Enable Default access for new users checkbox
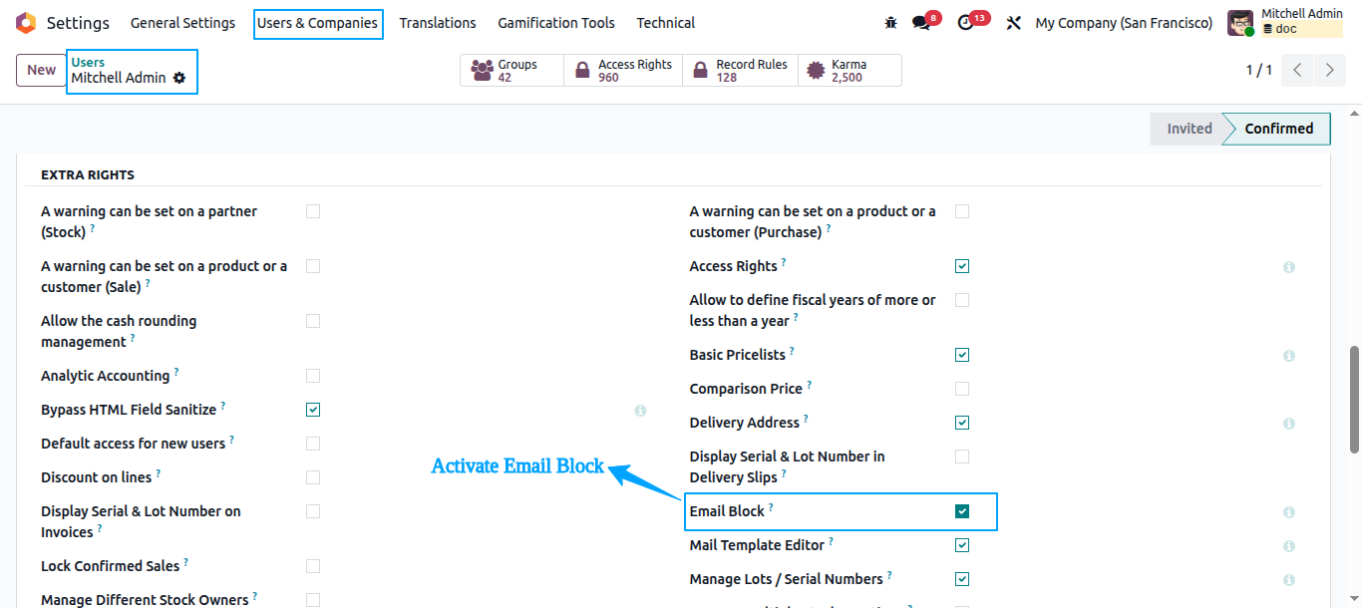This screenshot has height=608, width=1362. [x=313, y=444]
